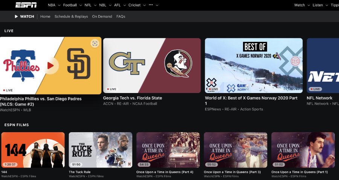Open Best of X Games Norway thumbnail
The width and height of the screenshot is (339, 180).
coord(253,66)
